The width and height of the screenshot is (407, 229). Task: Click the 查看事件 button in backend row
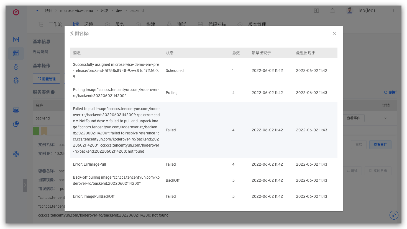point(354,118)
